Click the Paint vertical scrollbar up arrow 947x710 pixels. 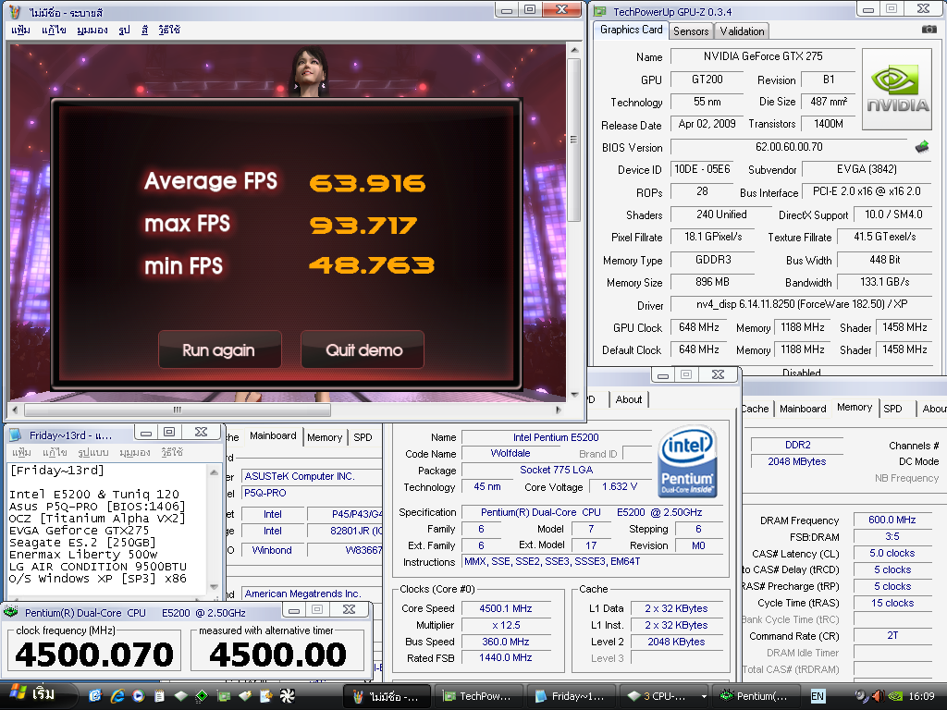pos(574,51)
